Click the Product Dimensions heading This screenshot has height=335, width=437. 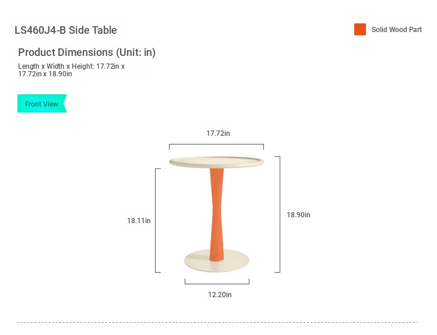87,52
